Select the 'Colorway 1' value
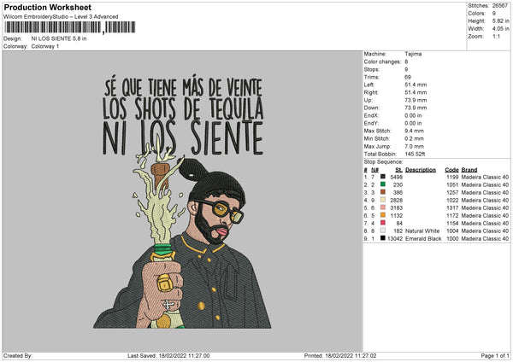Image resolution: width=513 pixels, height=362 pixels. (x=45, y=46)
